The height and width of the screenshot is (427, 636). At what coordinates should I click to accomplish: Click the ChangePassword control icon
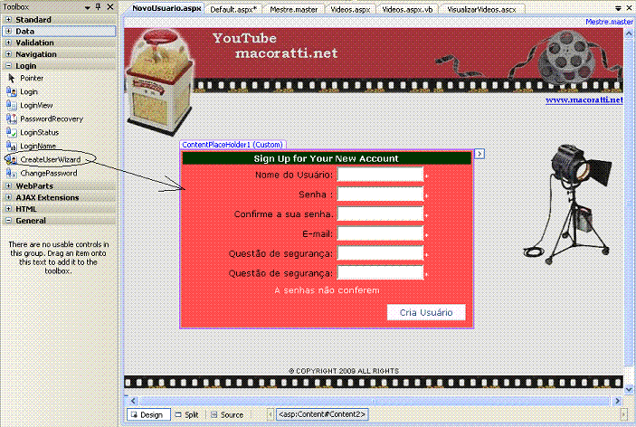tap(12, 173)
